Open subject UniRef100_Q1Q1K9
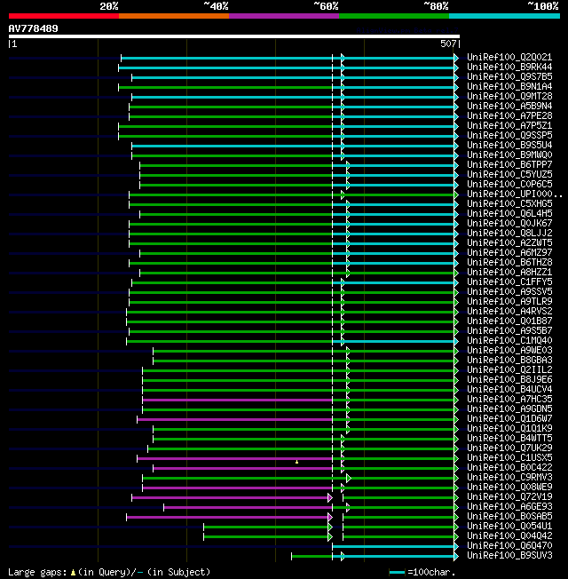The width and height of the screenshot is (568, 579). [x=509, y=428]
